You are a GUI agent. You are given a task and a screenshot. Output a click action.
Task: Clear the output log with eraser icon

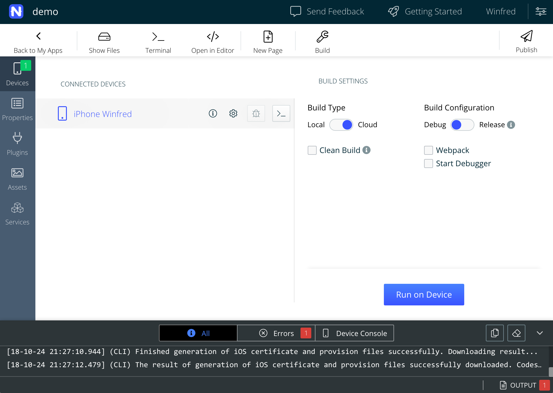[516, 333]
